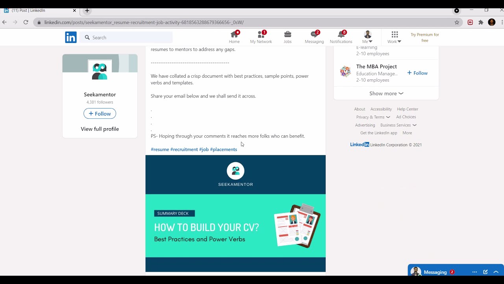Compose new message icon in messaging bar

(x=485, y=272)
